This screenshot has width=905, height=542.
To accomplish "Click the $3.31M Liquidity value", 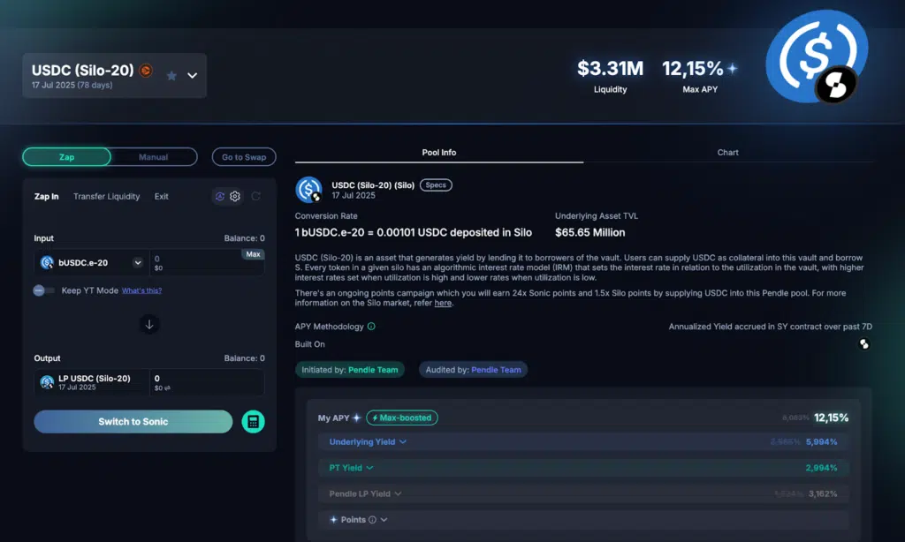I will pyautogui.click(x=610, y=69).
